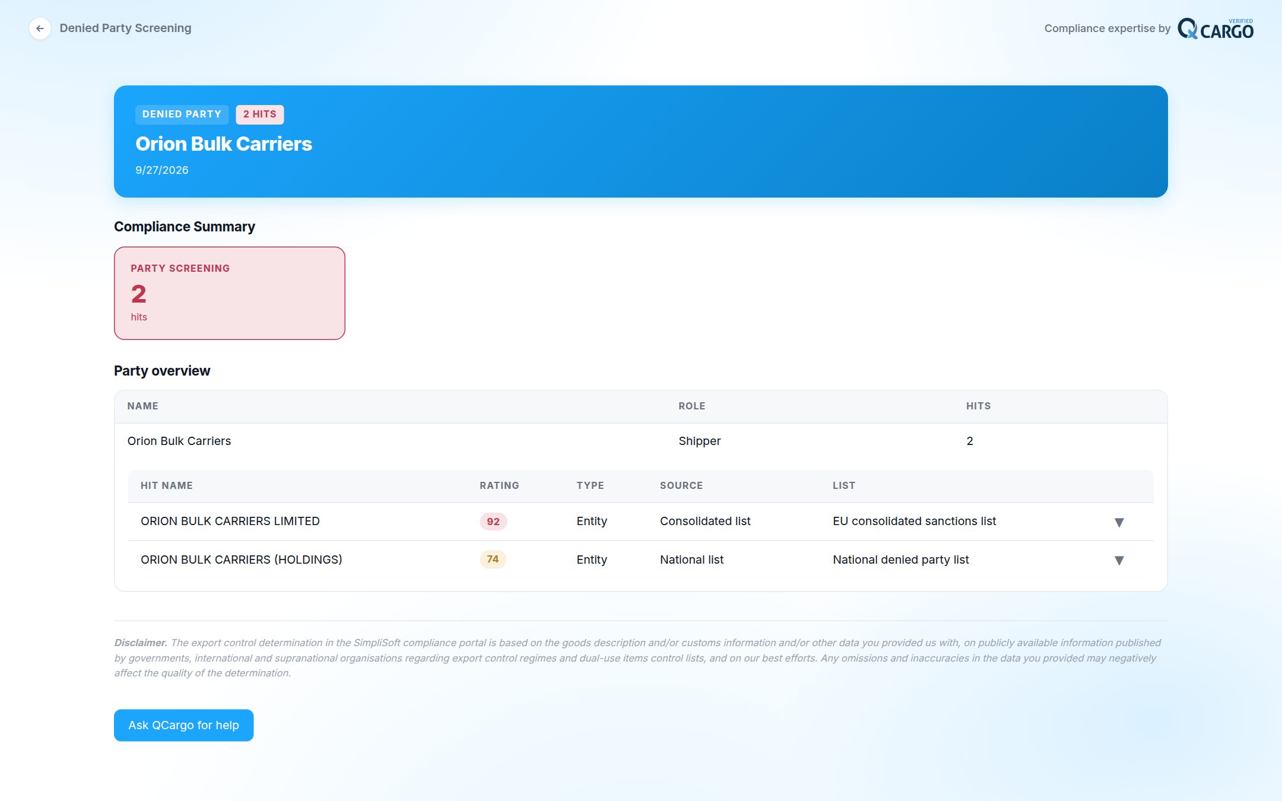Click the Consolidated list source cell

[705, 521]
